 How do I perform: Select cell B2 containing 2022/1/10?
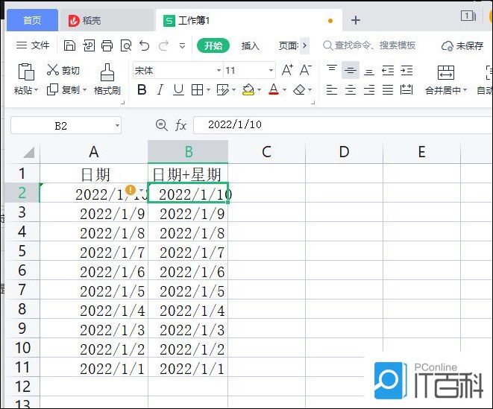tap(188, 192)
